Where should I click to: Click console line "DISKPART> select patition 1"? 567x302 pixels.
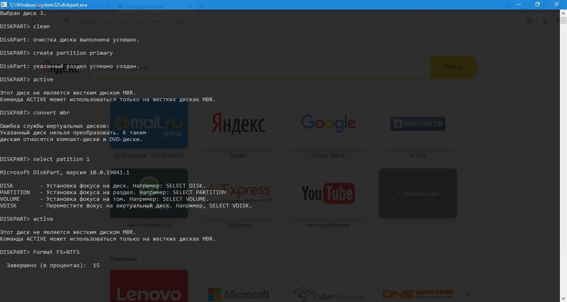tap(45, 159)
